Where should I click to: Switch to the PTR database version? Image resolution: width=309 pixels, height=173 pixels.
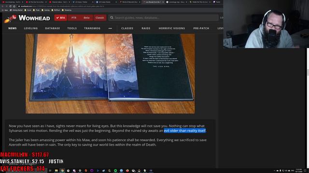click(x=74, y=18)
